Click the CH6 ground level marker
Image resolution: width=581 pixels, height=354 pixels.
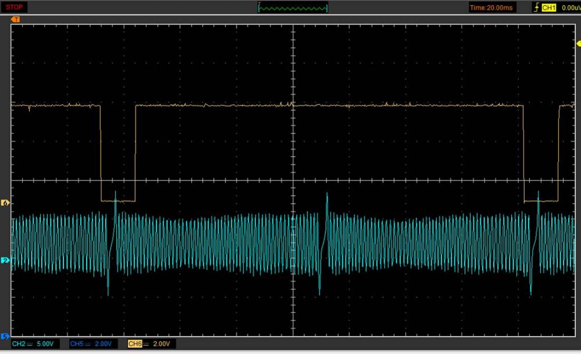5,203
